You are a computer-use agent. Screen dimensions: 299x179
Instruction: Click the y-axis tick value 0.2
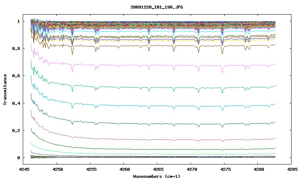16,131
